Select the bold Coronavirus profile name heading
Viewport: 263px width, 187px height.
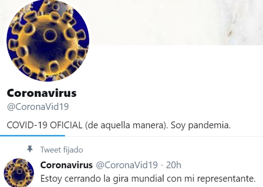[42, 93]
